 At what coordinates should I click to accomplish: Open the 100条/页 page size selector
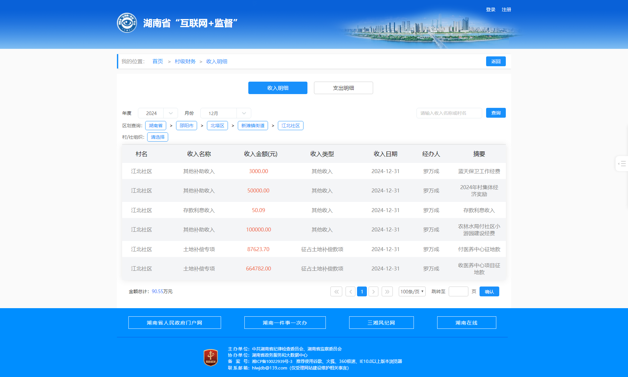point(412,291)
